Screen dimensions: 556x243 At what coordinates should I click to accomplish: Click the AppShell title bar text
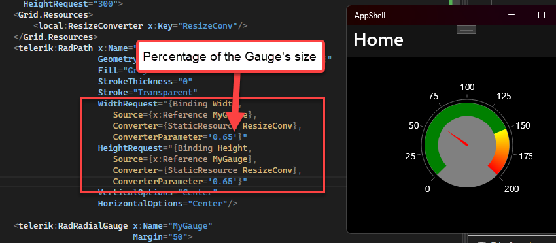[370, 16]
